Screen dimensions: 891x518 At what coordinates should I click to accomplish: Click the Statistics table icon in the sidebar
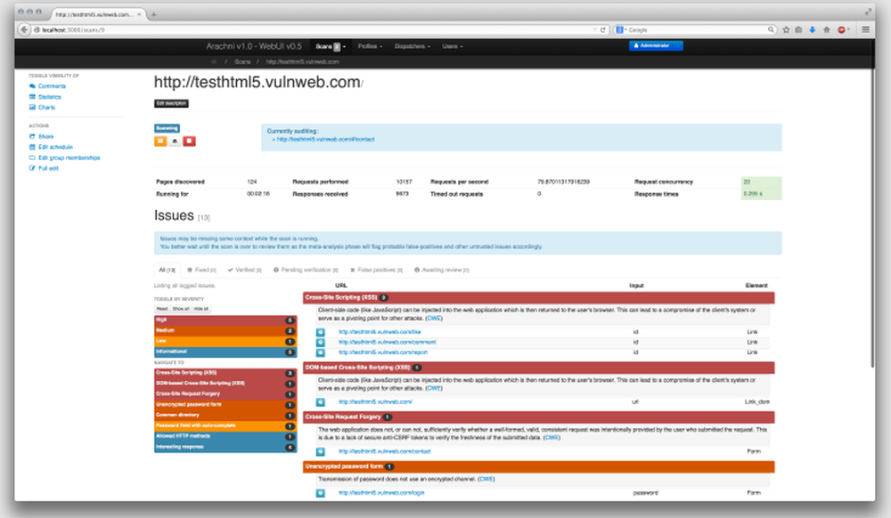(x=32, y=97)
